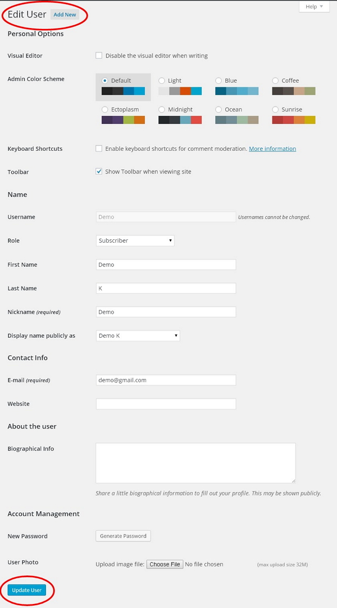
Task: Click the Website input field
Action: tap(166, 404)
